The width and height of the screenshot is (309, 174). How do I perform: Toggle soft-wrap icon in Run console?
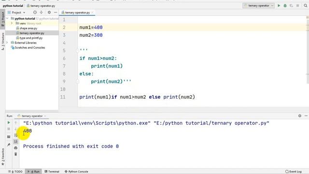(x=16, y=135)
